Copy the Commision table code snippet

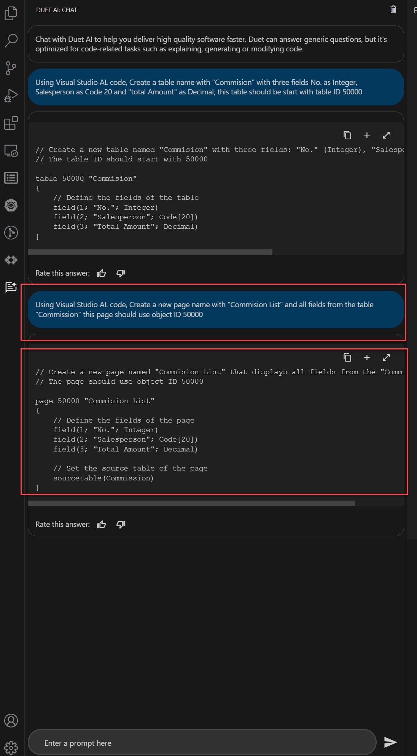click(347, 135)
